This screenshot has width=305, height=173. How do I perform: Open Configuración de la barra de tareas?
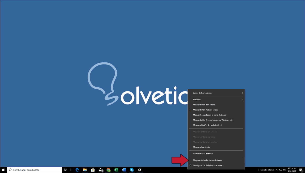[x=216, y=165]
